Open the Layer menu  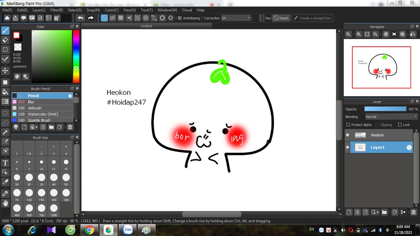tap(39, 10)
